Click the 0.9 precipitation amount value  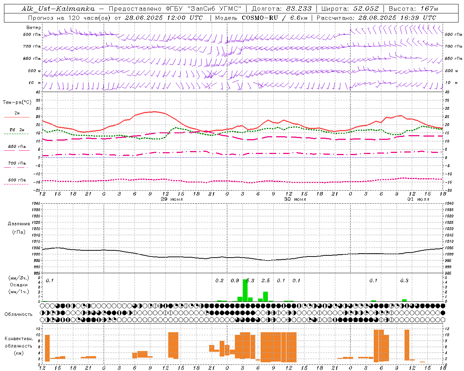tap(235, 280)
